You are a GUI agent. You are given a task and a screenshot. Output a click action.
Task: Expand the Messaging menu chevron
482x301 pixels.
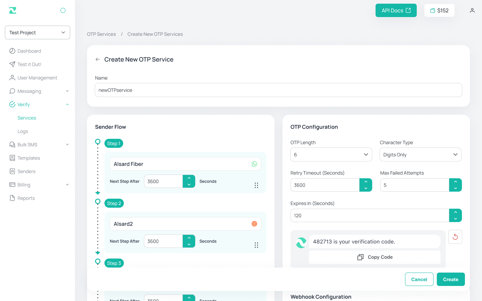pyautogui.click(x=67, y=91)
